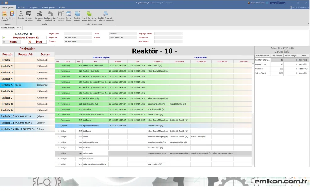Select step 8 Sabit Sıcaklıkta Tut row
Image resolution: width=310 pixels, height=191 pixels.
(153, 104)
